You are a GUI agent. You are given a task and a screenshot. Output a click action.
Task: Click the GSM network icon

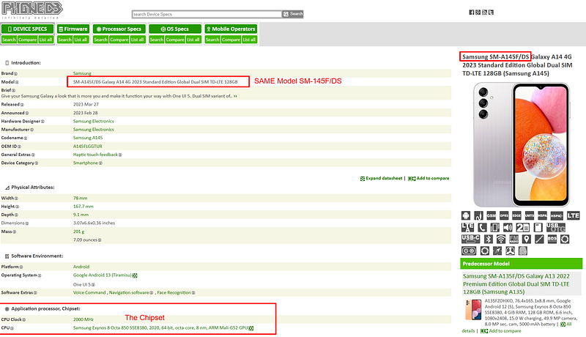491,215
